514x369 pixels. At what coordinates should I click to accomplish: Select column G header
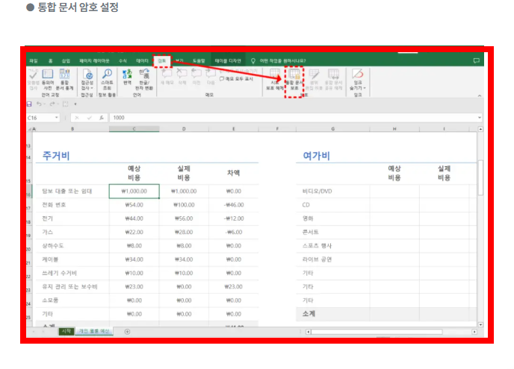332,129
